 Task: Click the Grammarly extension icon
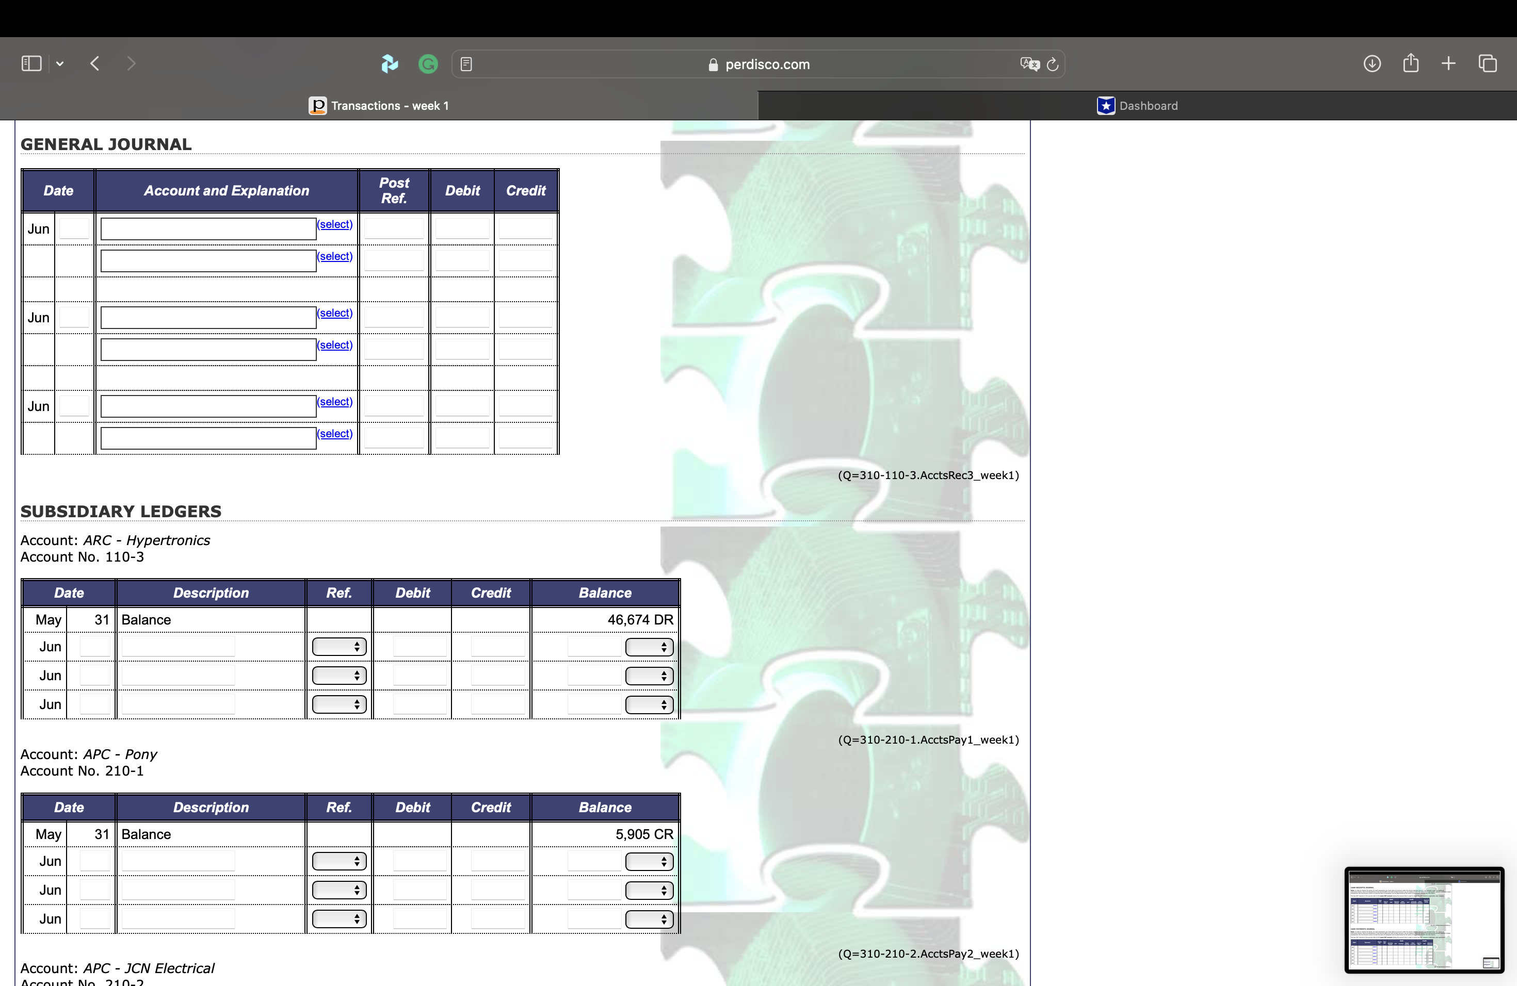click(428, 63)
